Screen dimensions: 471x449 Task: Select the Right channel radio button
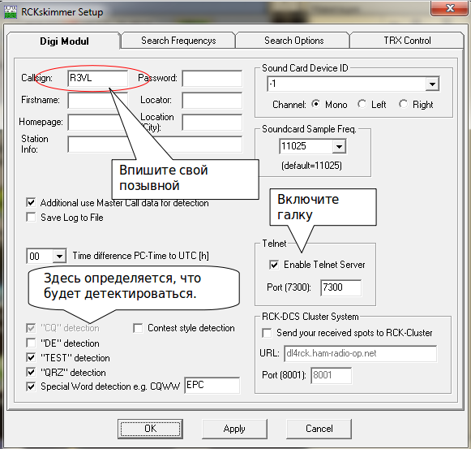(x=404, y=104)
